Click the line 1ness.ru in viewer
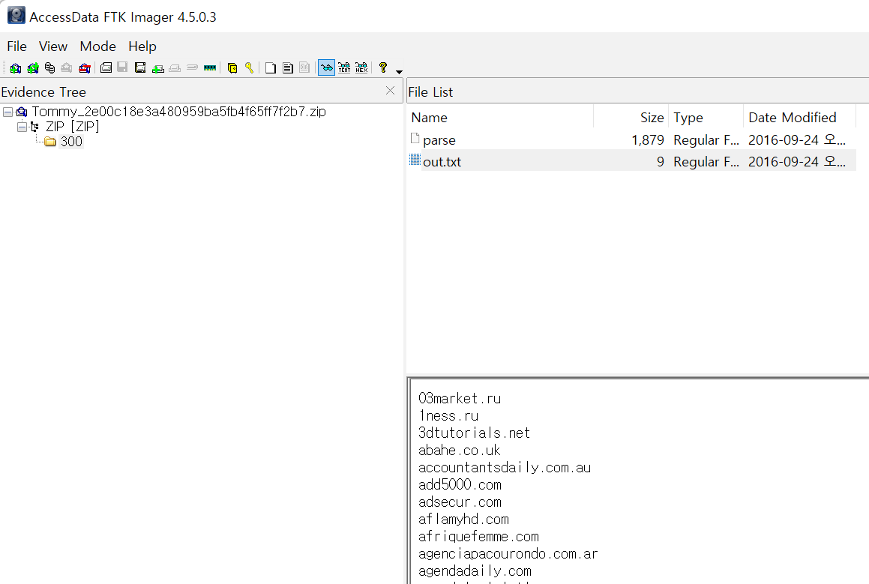The image size is (869, 584). (x=448, y=415)
